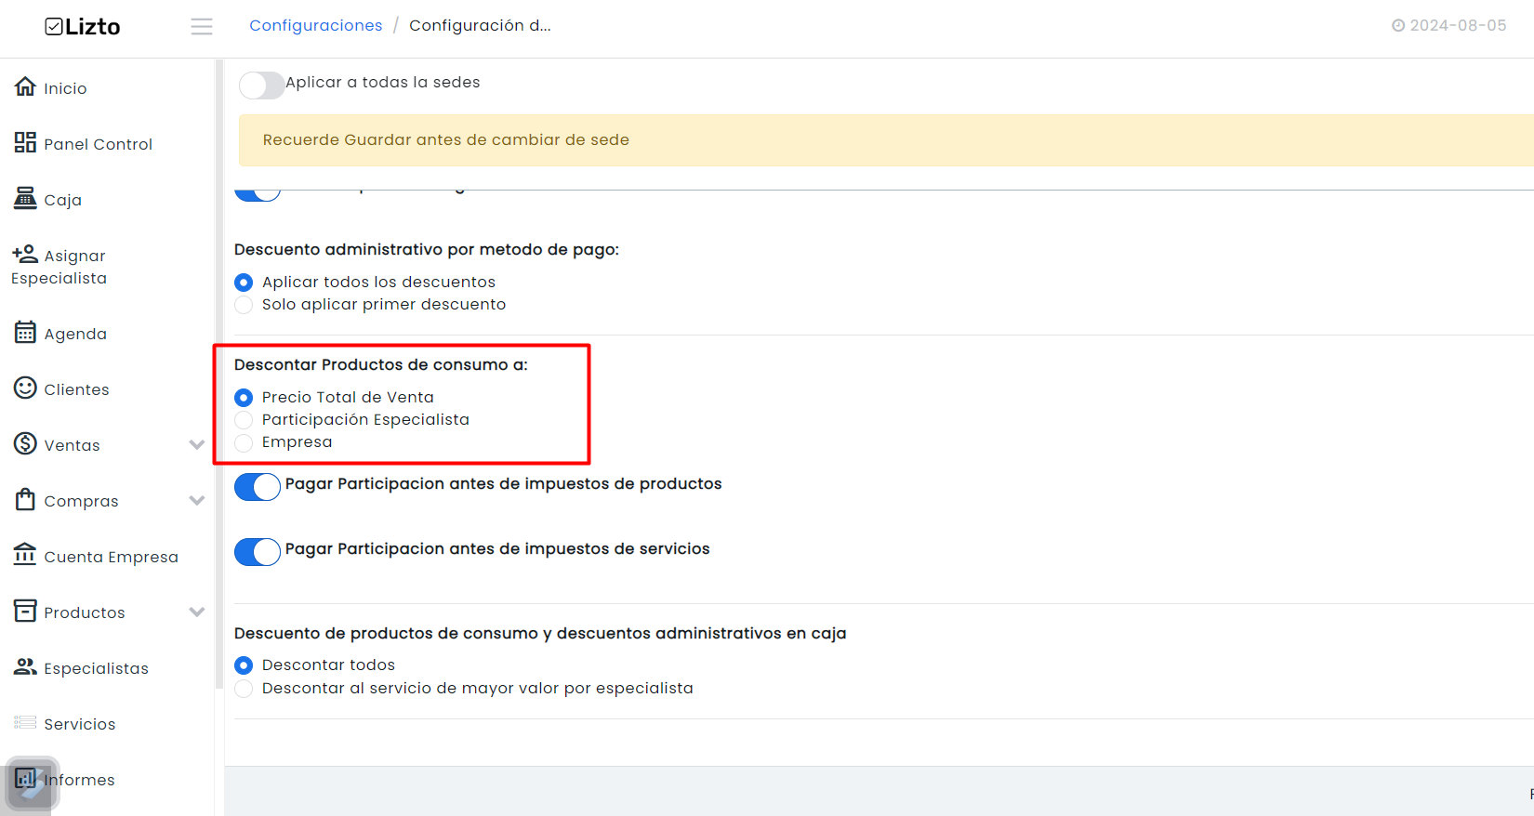Select the Participación Especialista radio option
This screenshot has width=1534, height=816.
tap(244, 420)
